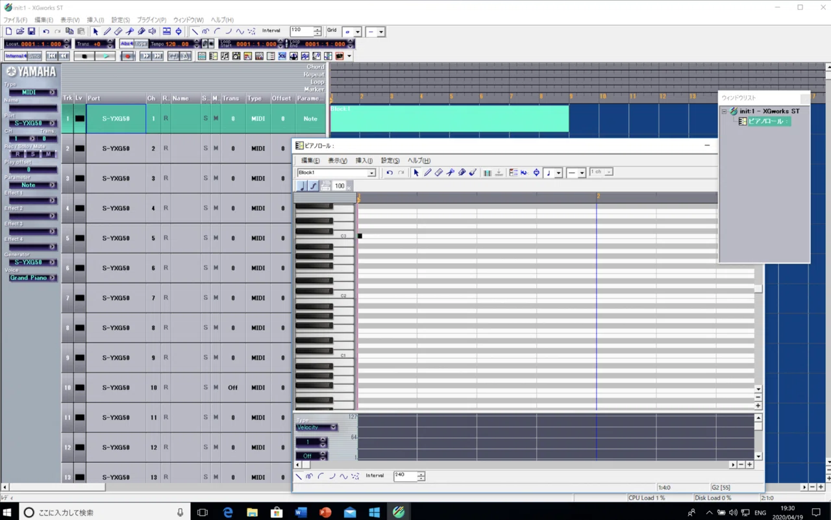Select the sine wave draw shape in main toolbar

(240, 31)
